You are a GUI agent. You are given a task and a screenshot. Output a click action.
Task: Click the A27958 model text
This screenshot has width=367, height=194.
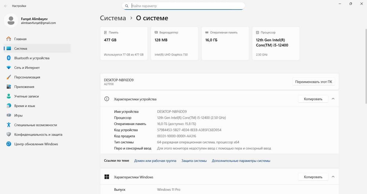(x=109, y=84)
